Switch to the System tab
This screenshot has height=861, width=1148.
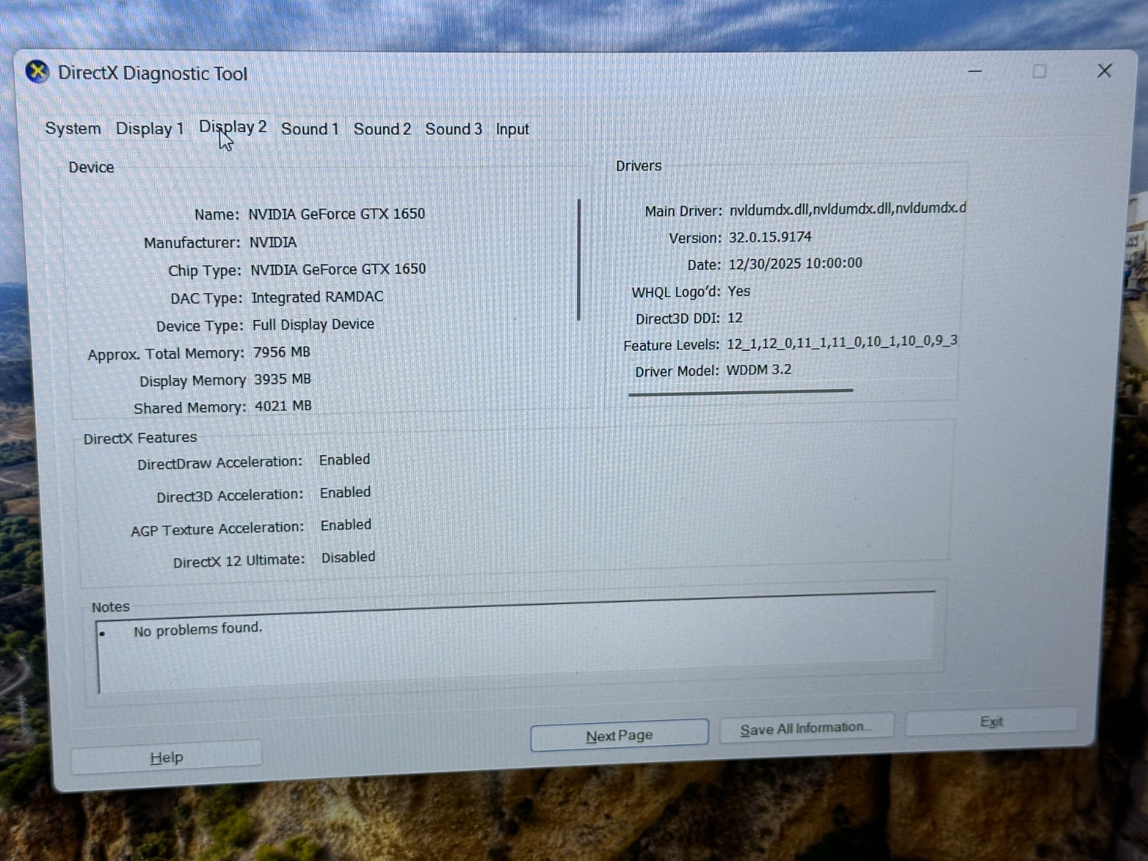pyautogui.click(x=72, y=128)
